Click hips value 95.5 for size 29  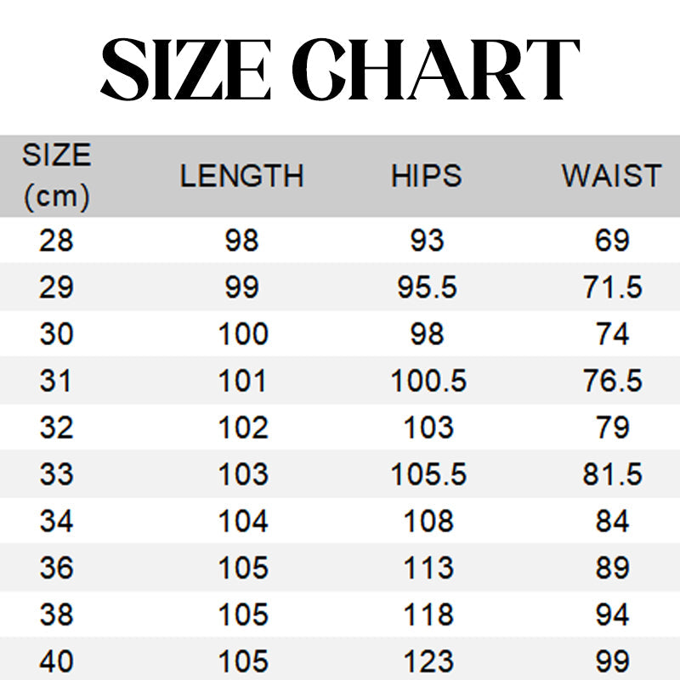427,288
